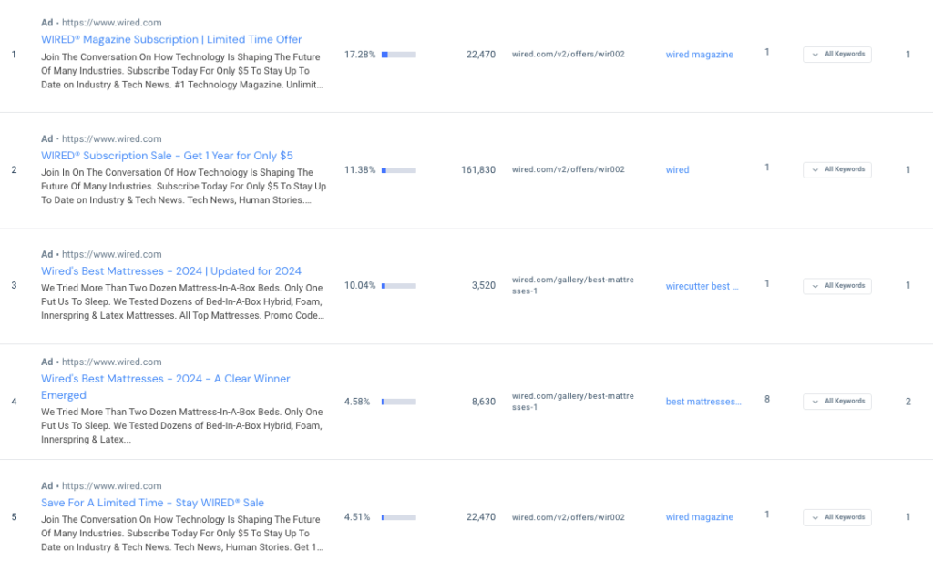Click 'Wired's Best Mattresses - 2024 | Updated for 2024'
The height and width of the screenshot is (571, 933).
click(171, 271)
